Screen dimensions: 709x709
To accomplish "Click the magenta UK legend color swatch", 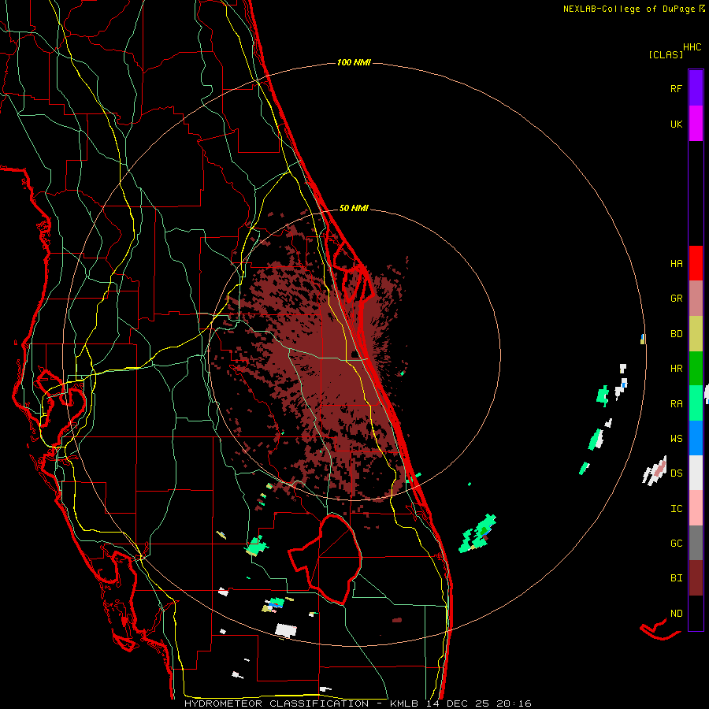I will click(x=696, y=124).
